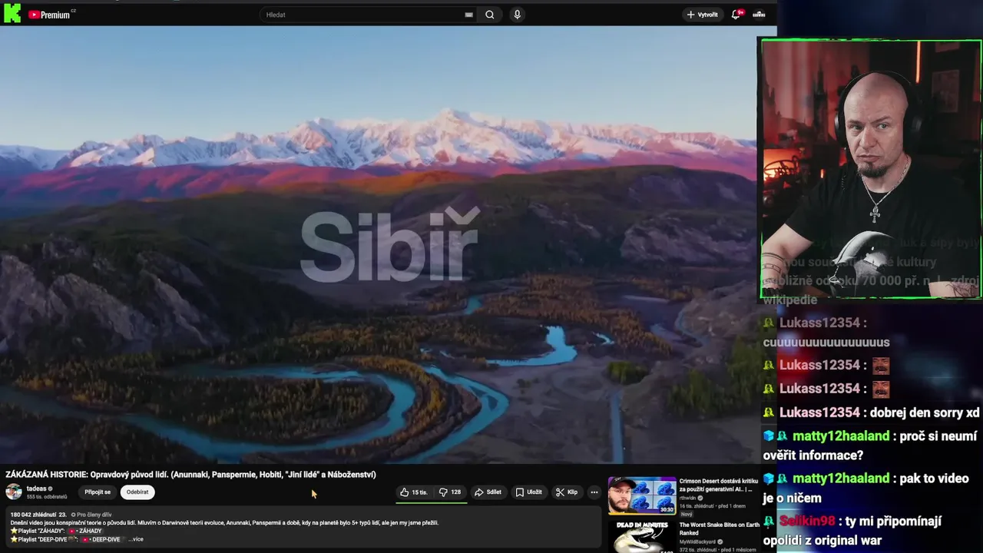Open The Worst Snake Bites thumbnail
This screenshot has height=553, width=983.
click(x=642, y=537)
